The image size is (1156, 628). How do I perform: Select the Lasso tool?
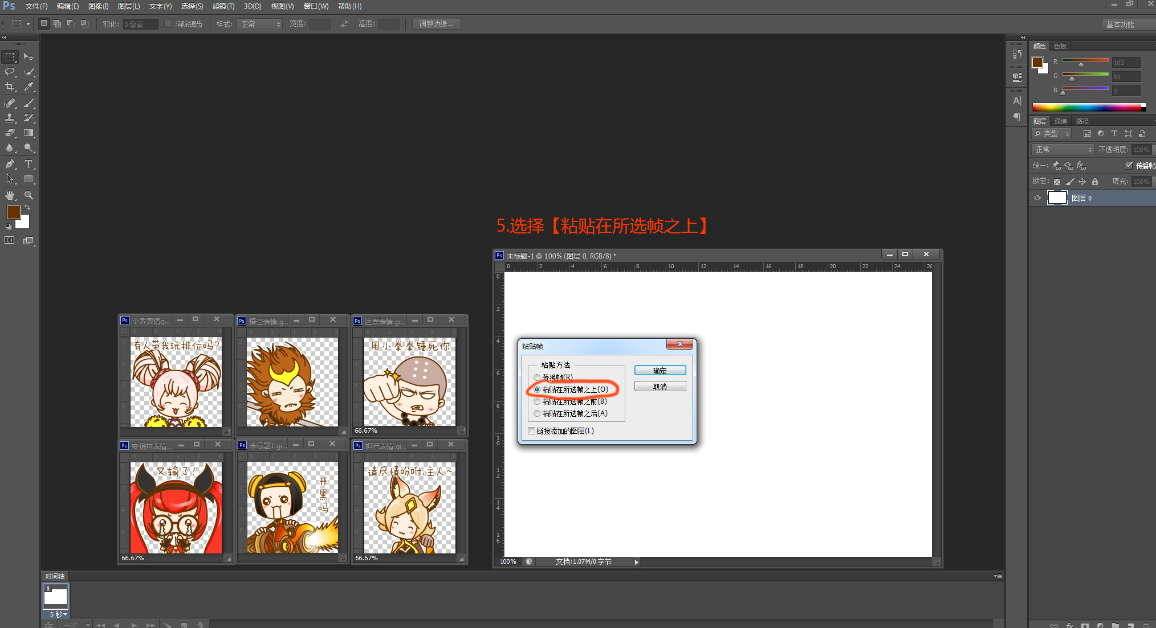[x=10, y=72]
